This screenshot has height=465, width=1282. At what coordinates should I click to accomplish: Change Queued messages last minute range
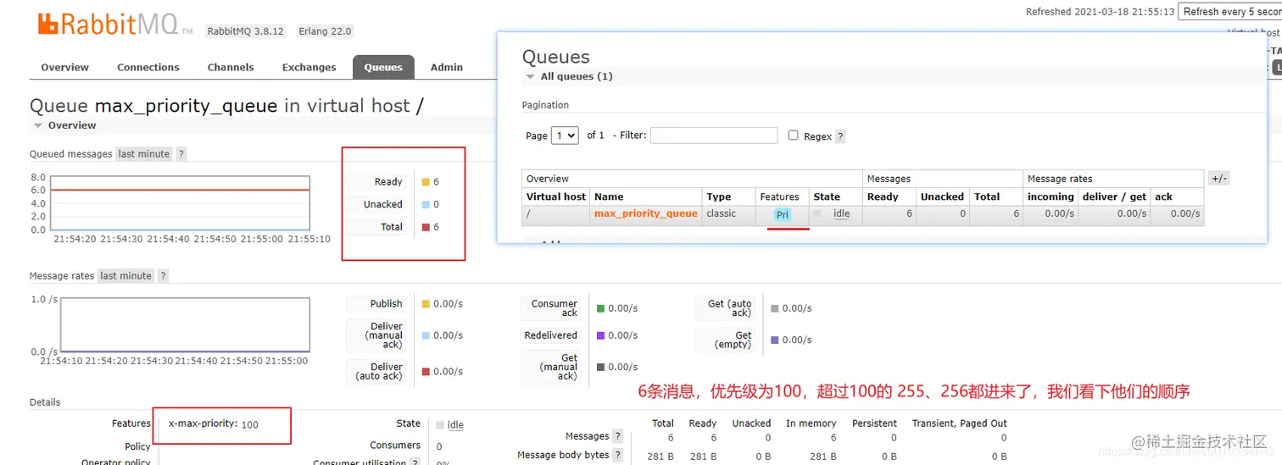coord(144,154)
